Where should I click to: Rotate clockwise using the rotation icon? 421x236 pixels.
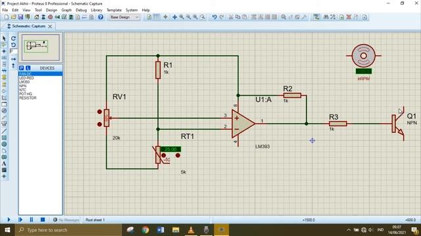point(13,39)
